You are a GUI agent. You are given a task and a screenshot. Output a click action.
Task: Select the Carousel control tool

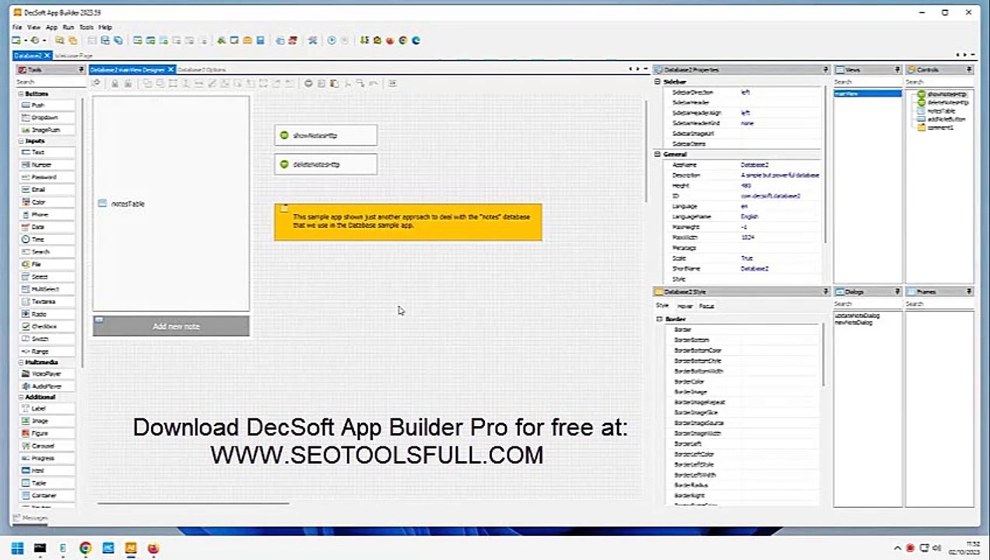click(48, 446)
